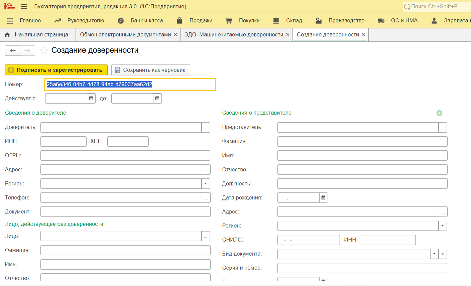Switch to 'ЭДО: Машиночитаемые доверенности' tab

[x=234, y=35]
